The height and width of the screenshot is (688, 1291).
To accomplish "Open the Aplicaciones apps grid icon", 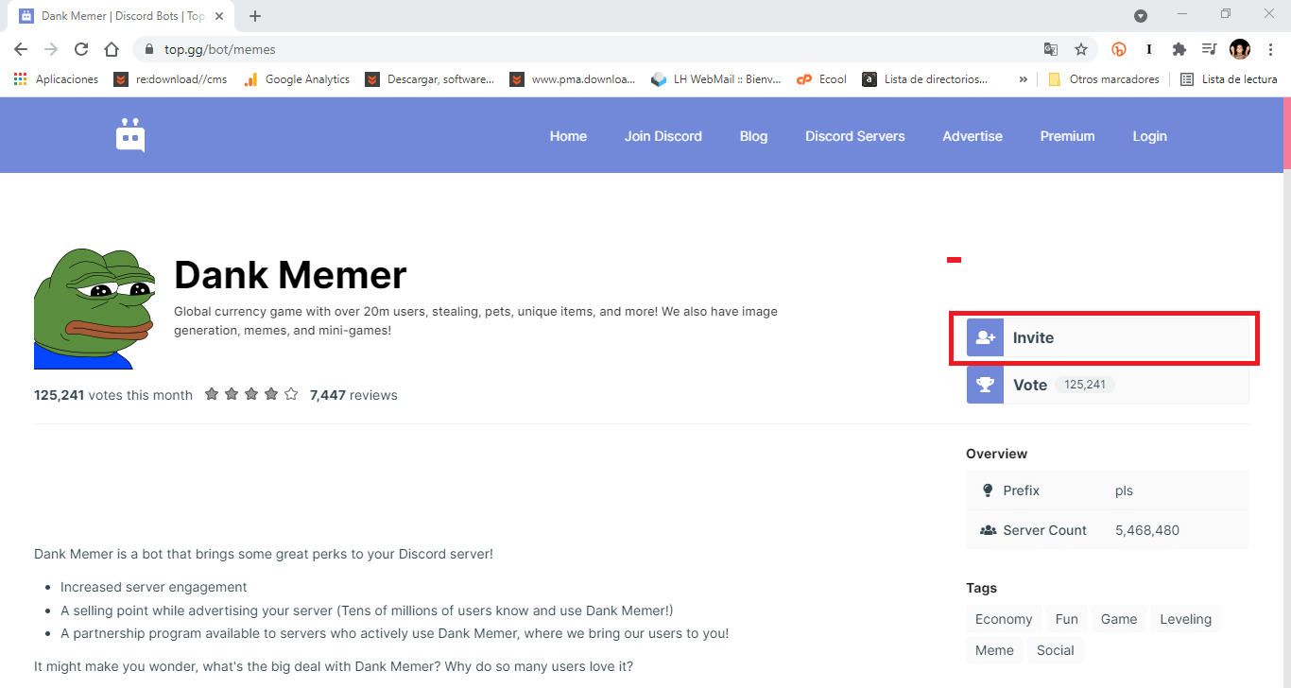I will (x=20, y=79).
